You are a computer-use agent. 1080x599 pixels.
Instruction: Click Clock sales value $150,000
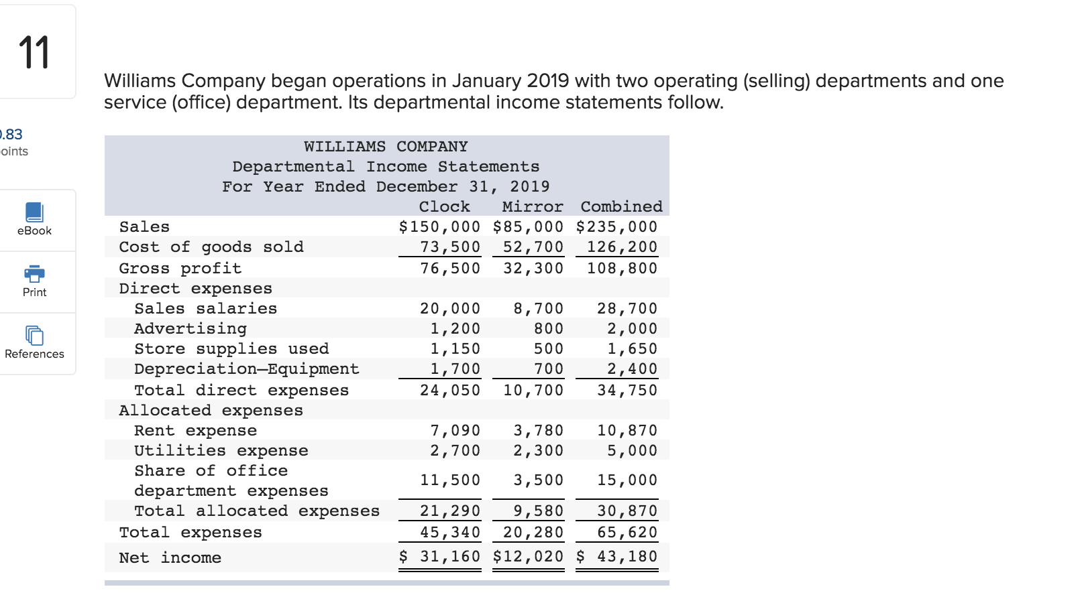[x=439, y=226]
